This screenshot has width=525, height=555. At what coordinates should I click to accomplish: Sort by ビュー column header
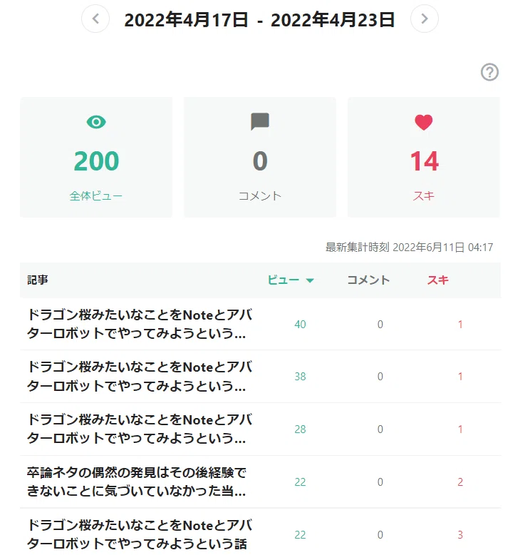pyautogui.click(x=284, y=280)
